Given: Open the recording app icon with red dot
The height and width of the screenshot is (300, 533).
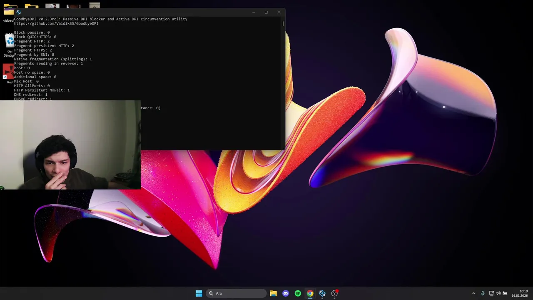Looking at the screenshot, I should pos(334,293).
